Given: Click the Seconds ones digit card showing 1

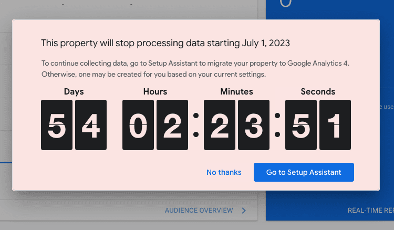Looking at the screenshot, I should click(x=335, y=126).
